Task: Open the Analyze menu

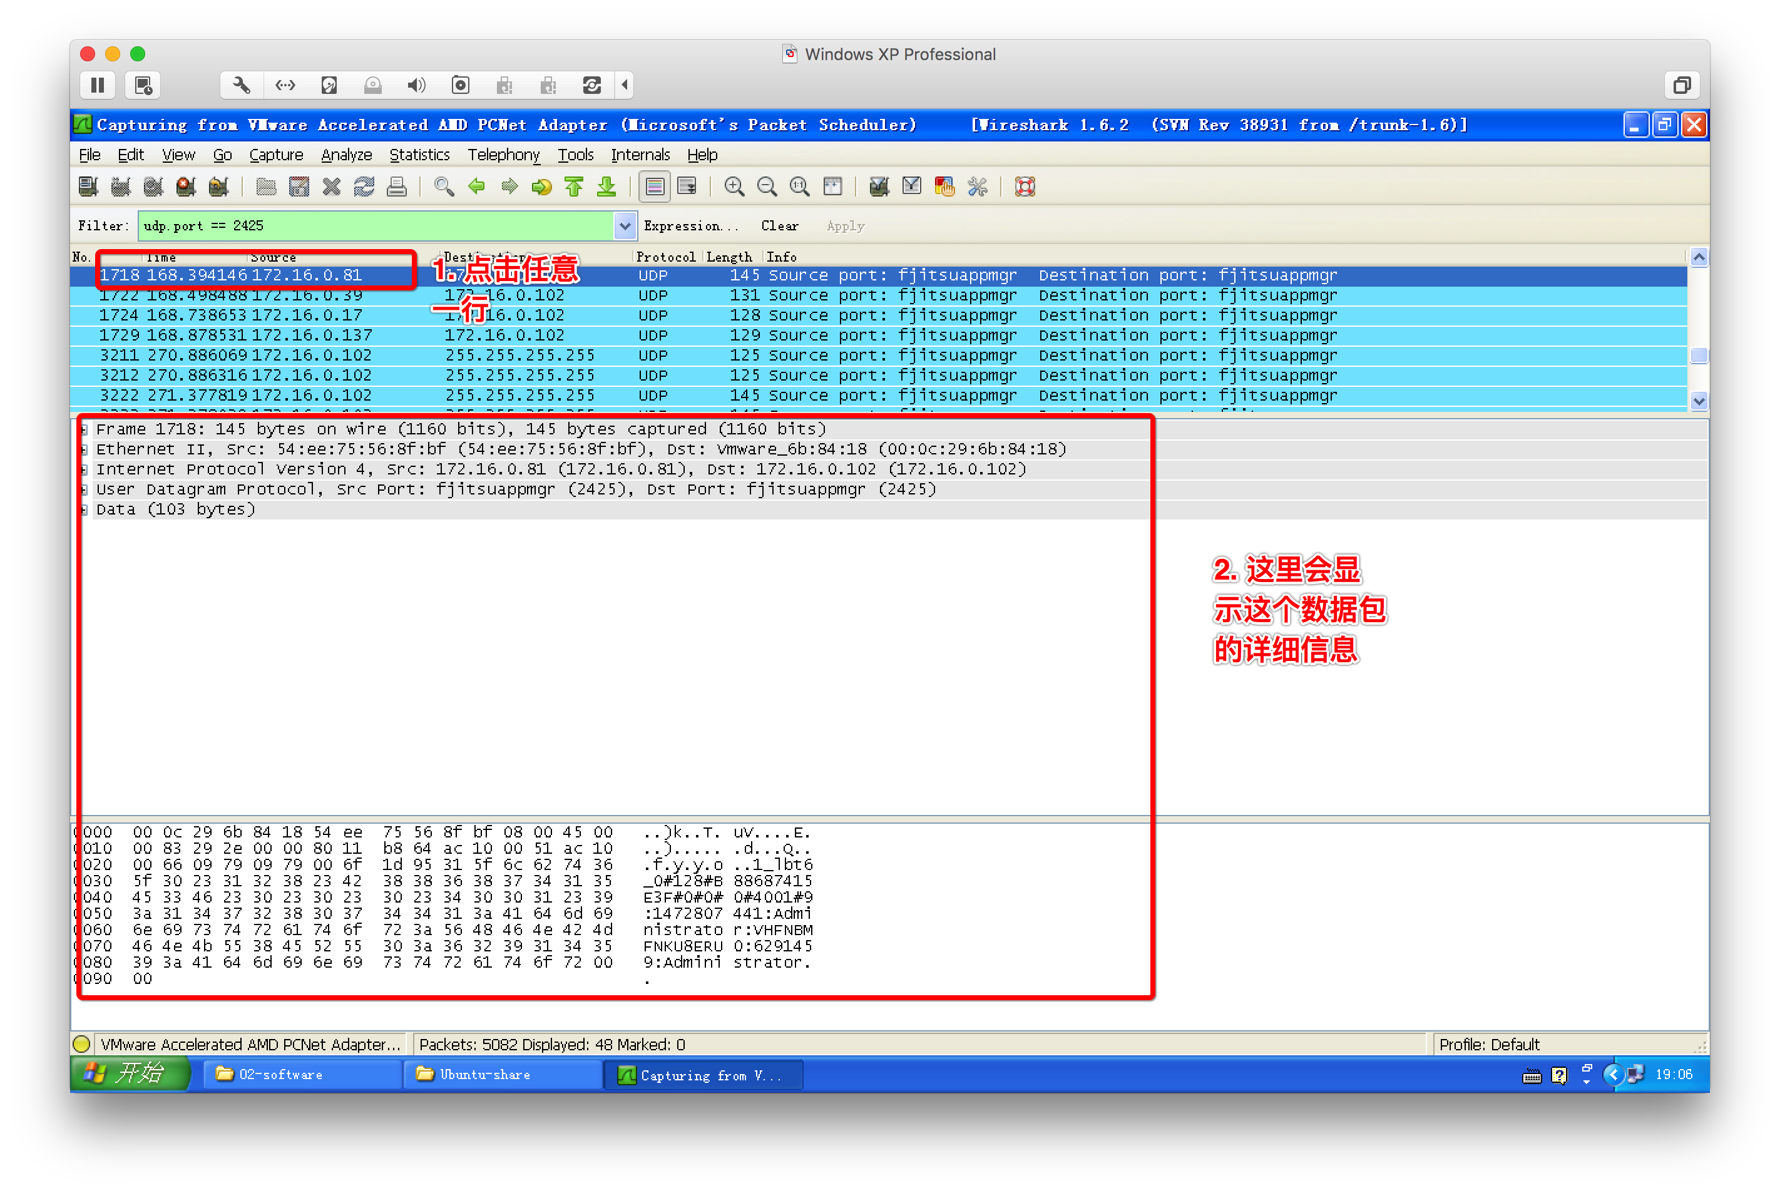Action: click(x=346, y=155)
